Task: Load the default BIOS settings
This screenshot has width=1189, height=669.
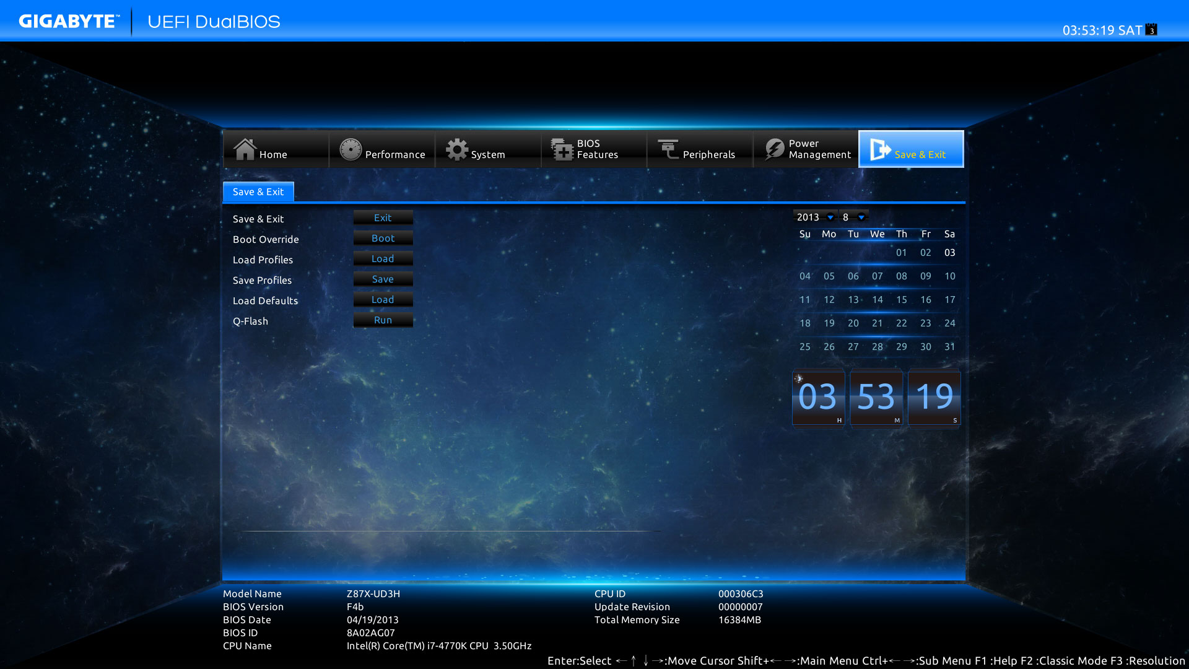Action: (x=382, y=300)
